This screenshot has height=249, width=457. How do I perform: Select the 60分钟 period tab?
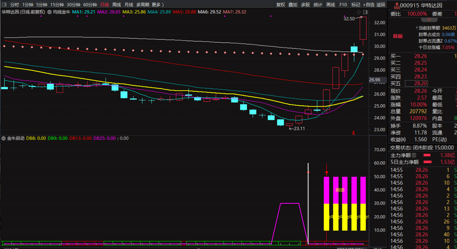tap(90, 5)
